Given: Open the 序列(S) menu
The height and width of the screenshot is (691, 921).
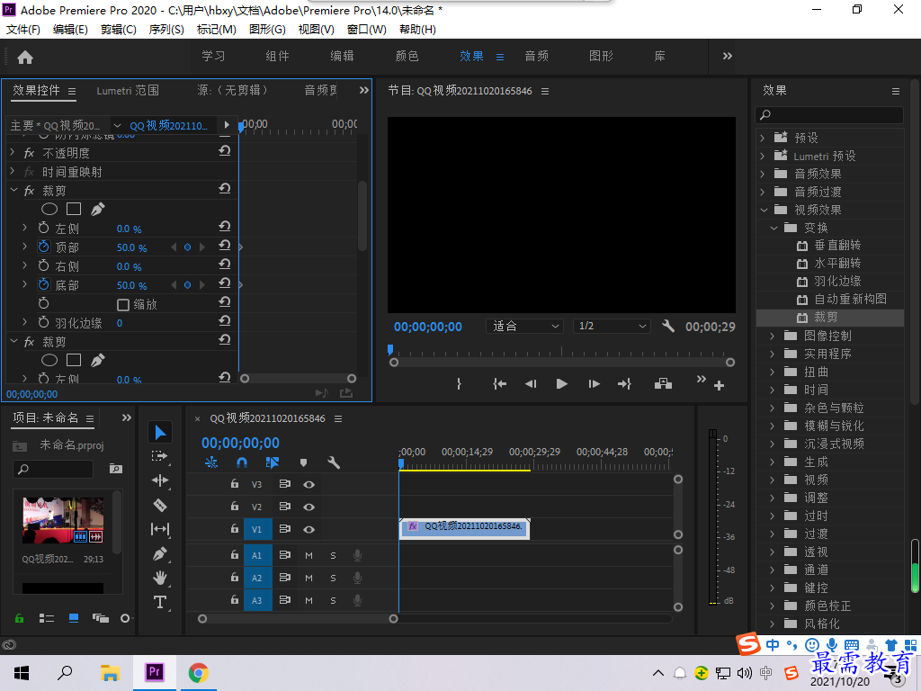Looking at the screenshot, I should pyautogui.click(x=166, y=30).
